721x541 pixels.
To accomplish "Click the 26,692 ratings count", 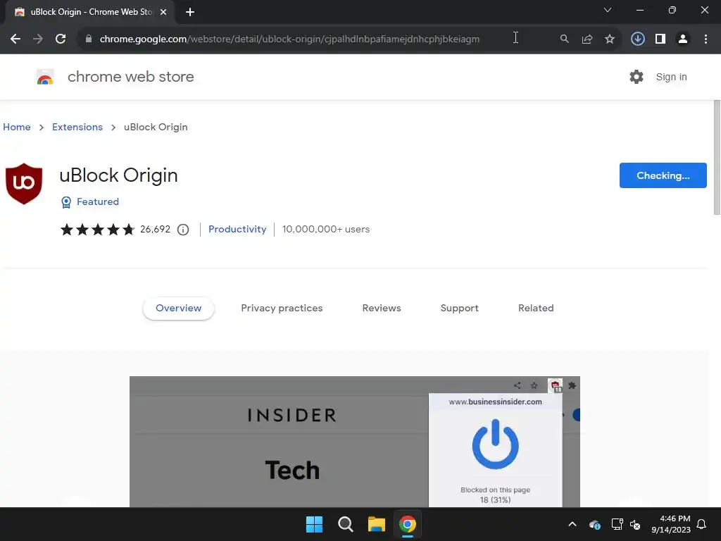I will click(156, 229).
